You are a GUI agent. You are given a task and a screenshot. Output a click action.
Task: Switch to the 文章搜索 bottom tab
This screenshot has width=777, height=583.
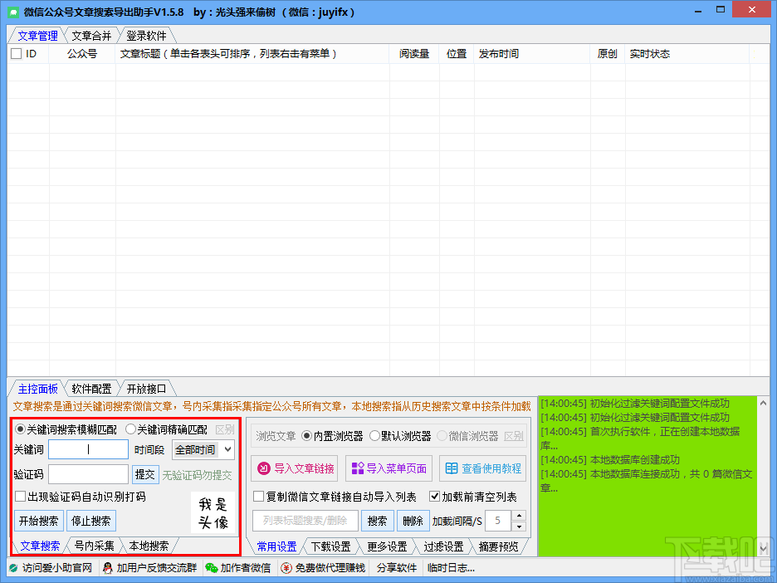[40, 546]
